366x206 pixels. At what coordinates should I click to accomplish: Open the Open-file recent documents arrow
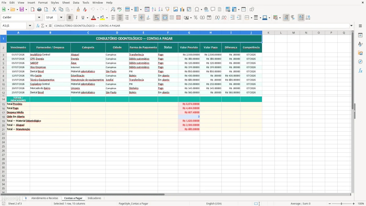(17, 9)
